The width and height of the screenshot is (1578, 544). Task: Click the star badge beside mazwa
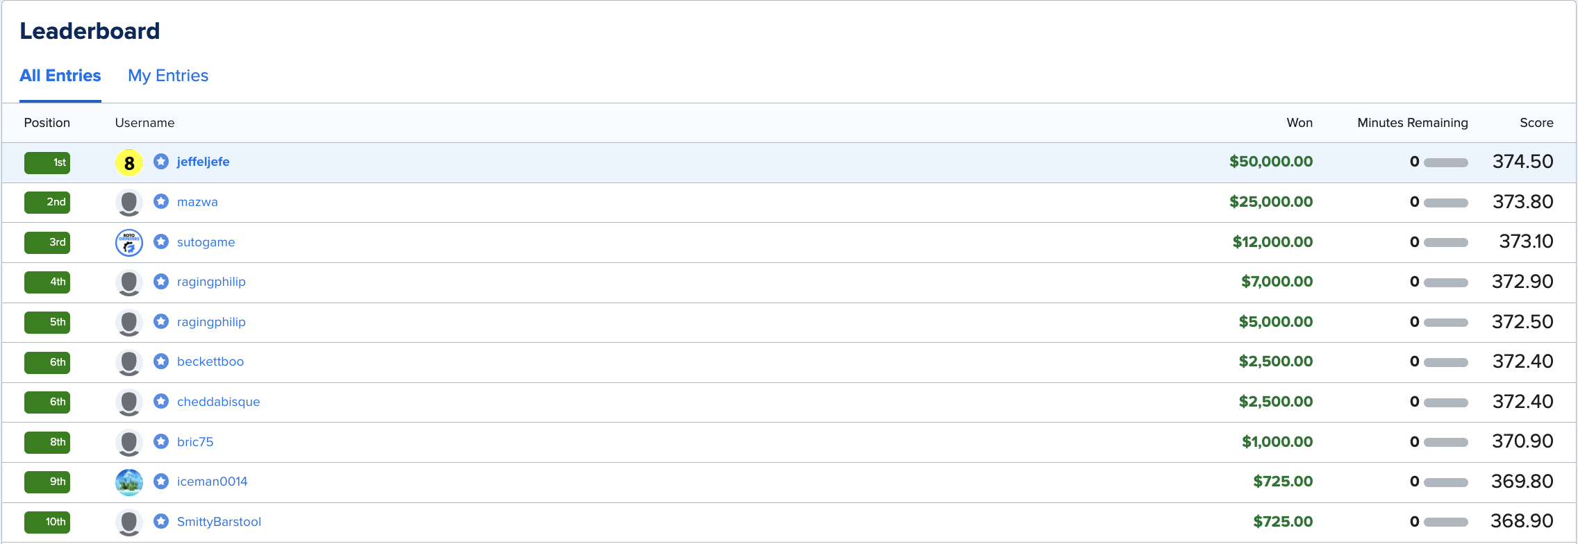(x=161, y=202)
